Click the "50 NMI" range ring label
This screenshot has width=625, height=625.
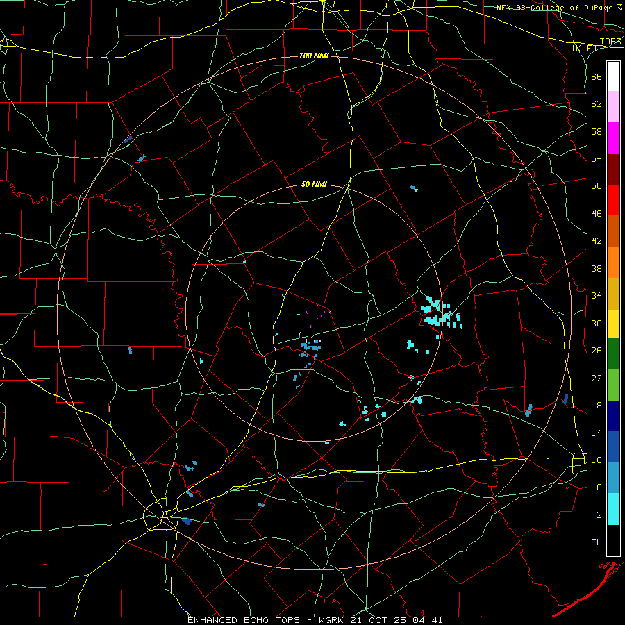pos(314,184)
